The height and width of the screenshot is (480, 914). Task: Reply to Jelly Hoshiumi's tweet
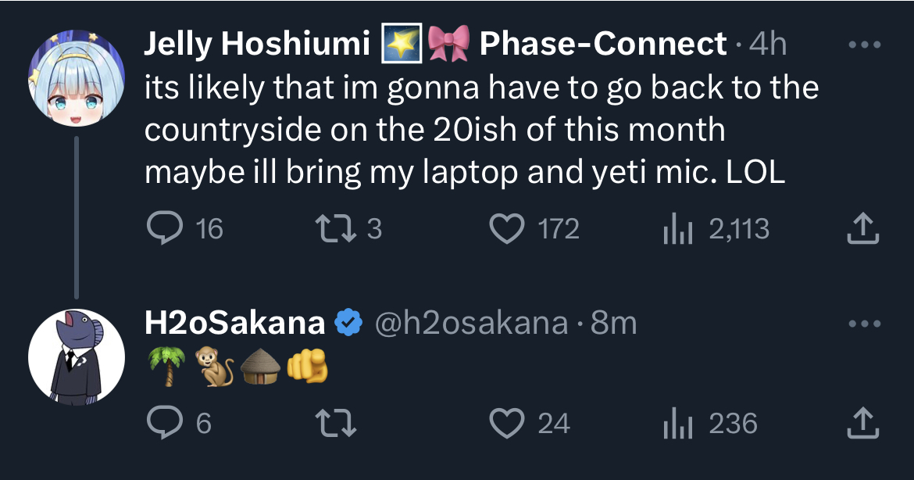pyautogui.click(x=184, y=228)
